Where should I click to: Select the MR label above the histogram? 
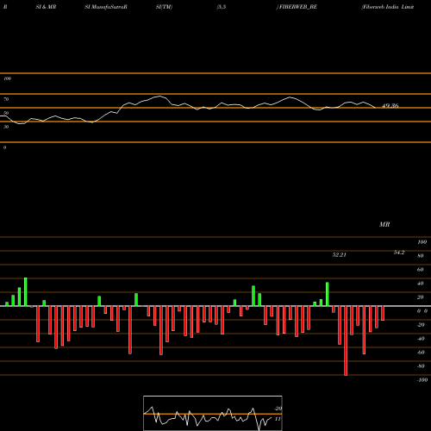click(384, 224)
